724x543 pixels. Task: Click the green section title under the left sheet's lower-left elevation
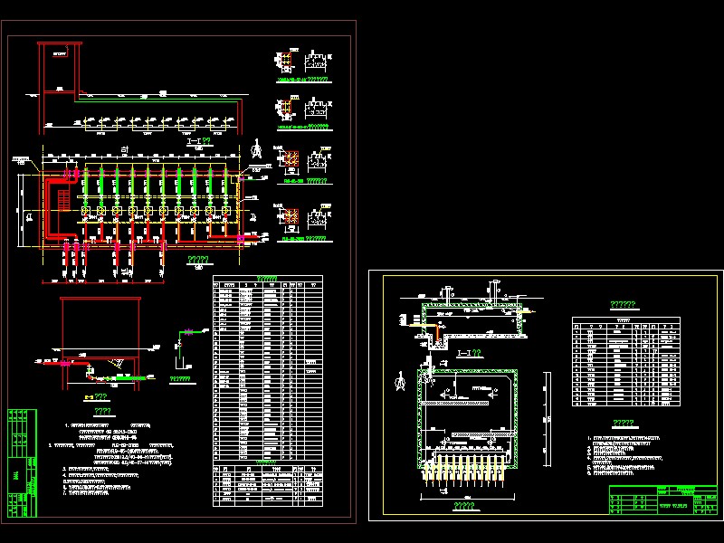[x=97, y=397]
